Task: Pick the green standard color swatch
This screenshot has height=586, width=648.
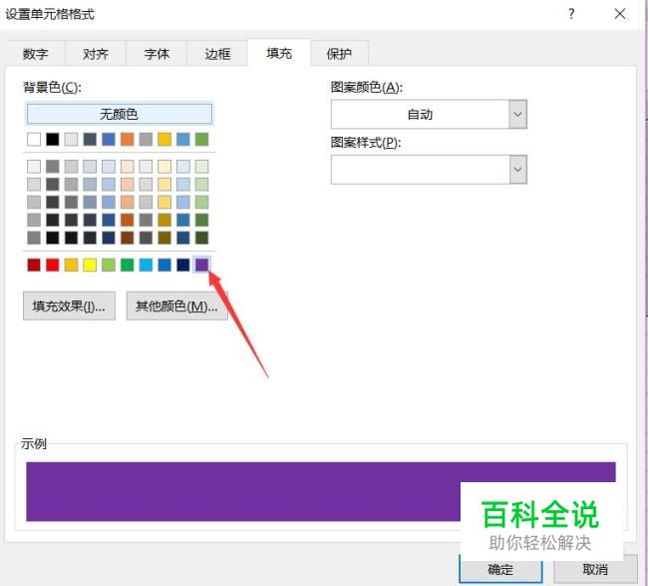Action: [x=128, y=265]
